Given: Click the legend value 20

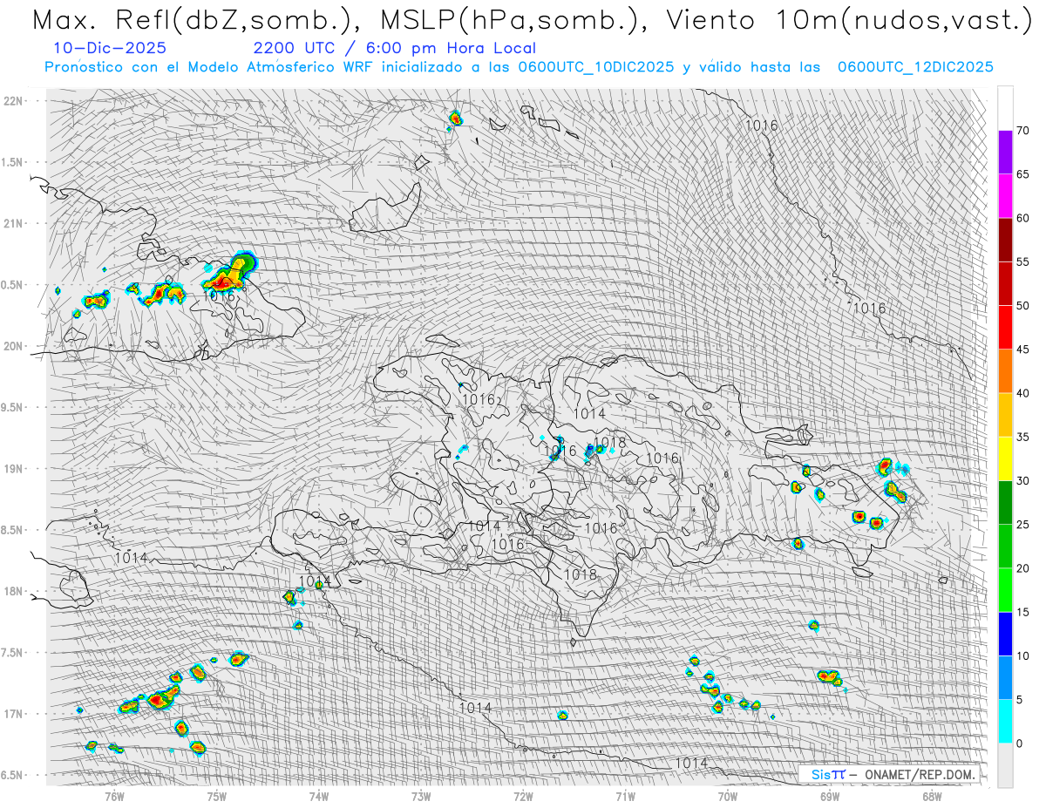Looking at the screenshot, I should pyautogui.click(x=1022, y=568).
